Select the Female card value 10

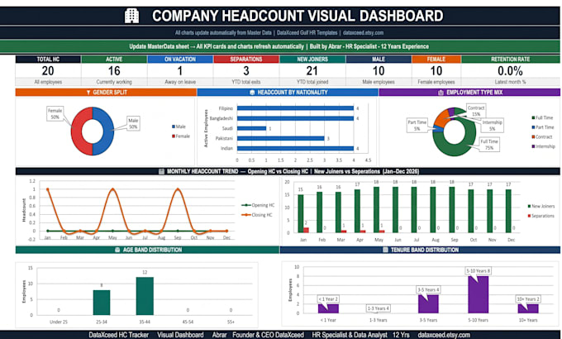[436, 71]
